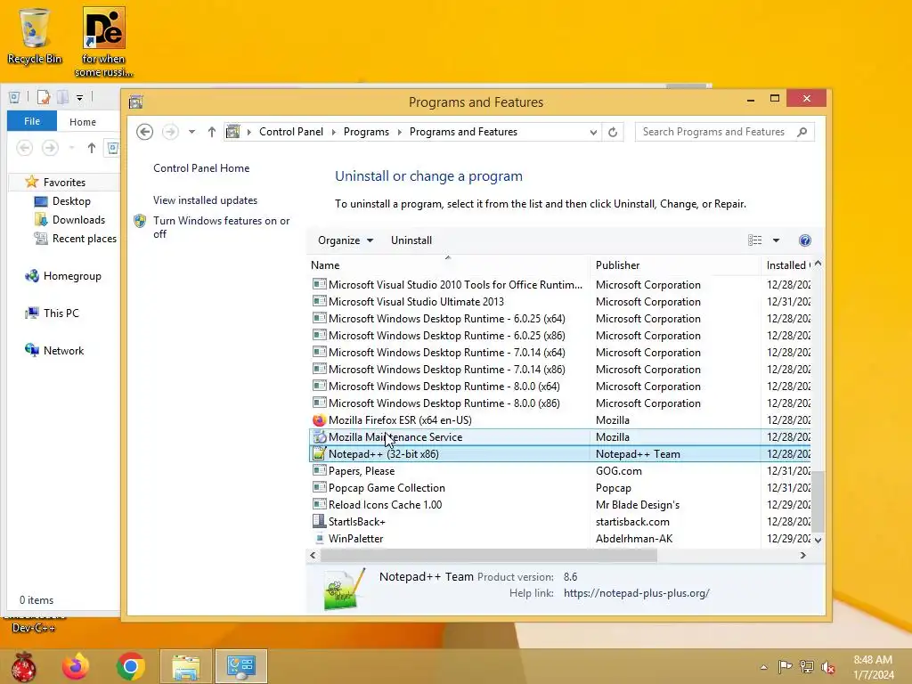
Task: Click the shield icon beside Windows features link
Action: click(x=140, y=221)
